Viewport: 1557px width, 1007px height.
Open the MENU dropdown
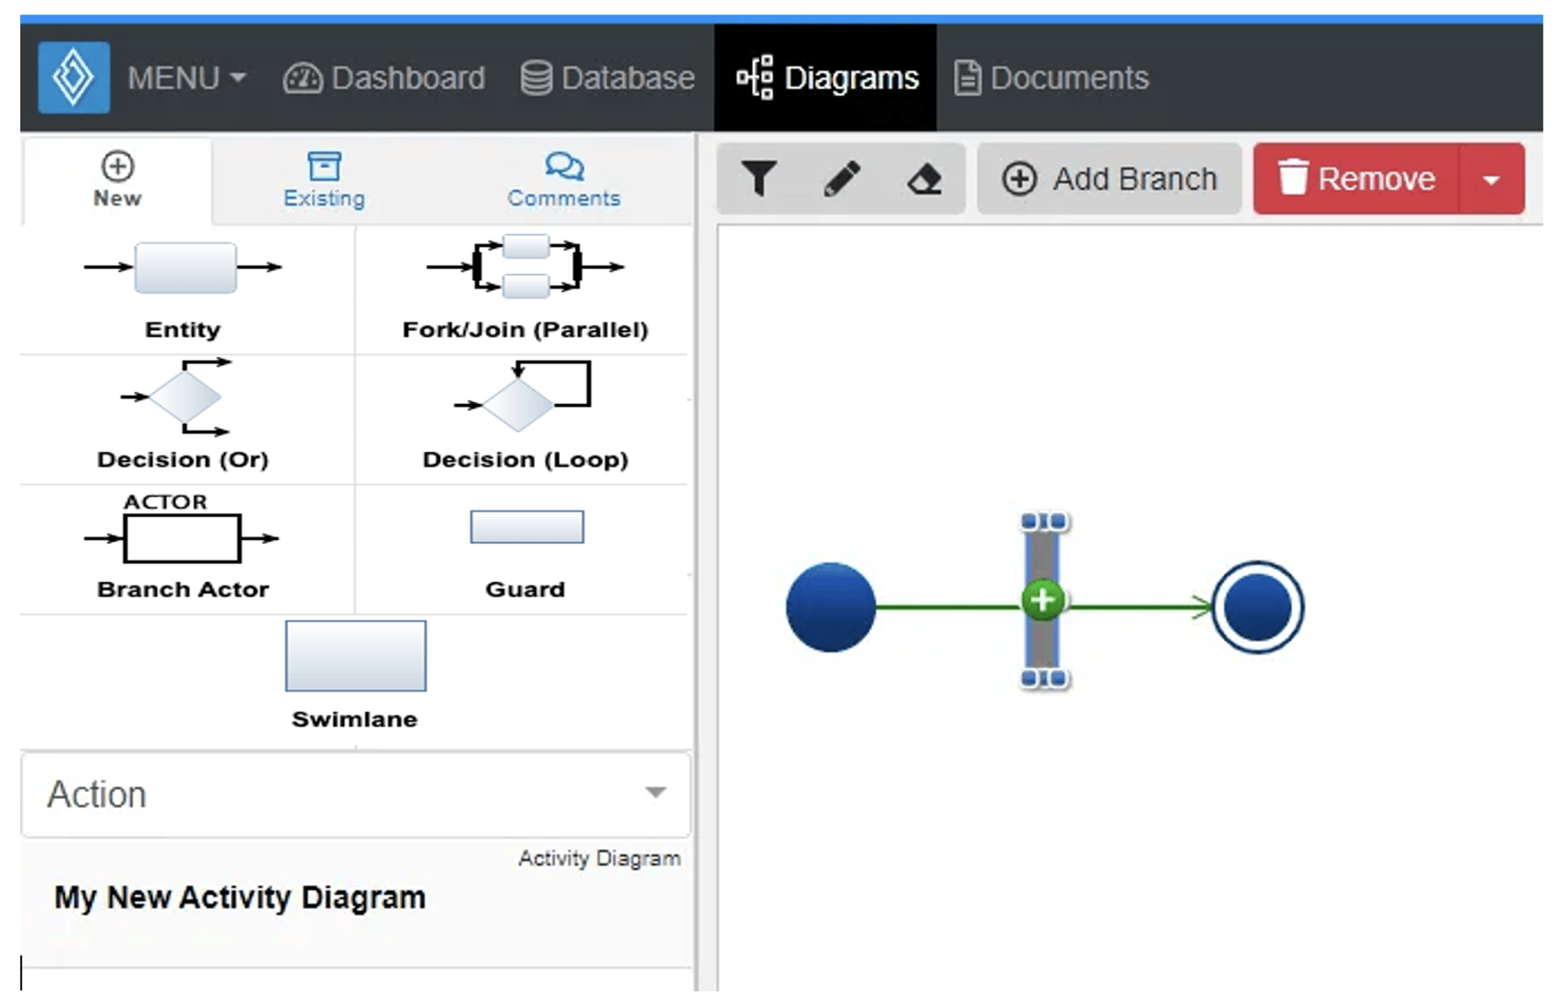pyautogui.click(x=189, y=79)
